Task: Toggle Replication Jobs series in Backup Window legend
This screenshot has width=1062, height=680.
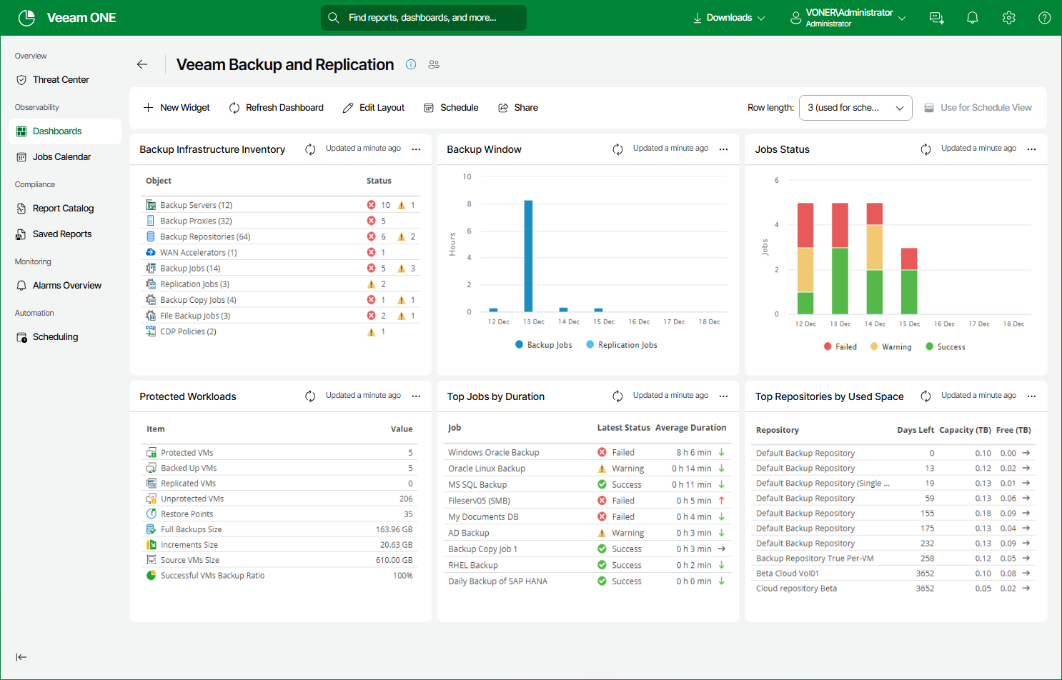Action: pos(622,344)
